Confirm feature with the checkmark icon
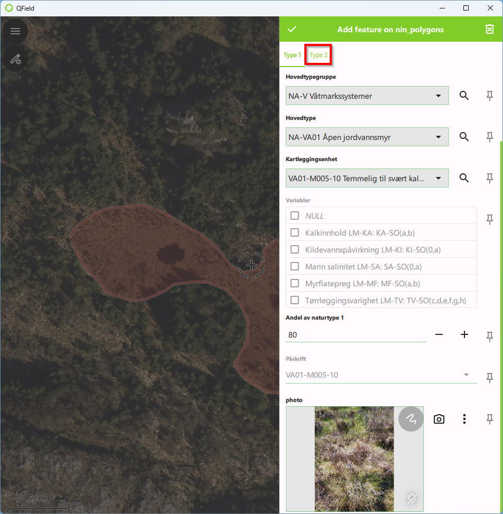 click(292, 30)
